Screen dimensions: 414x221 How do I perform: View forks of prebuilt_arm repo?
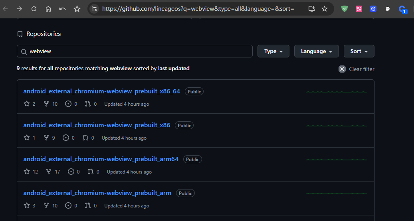click(50, 205)
